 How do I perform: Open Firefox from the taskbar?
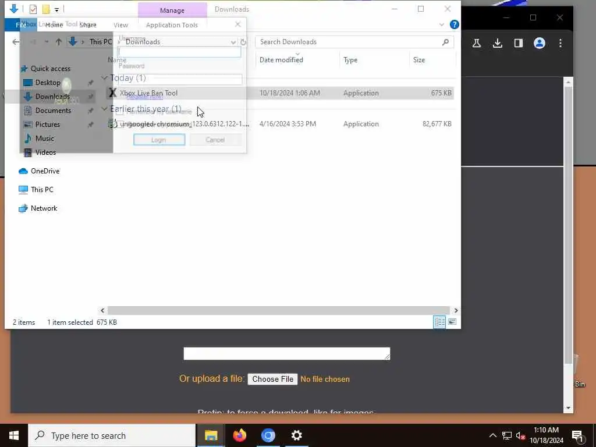click(x=239, y=435)
